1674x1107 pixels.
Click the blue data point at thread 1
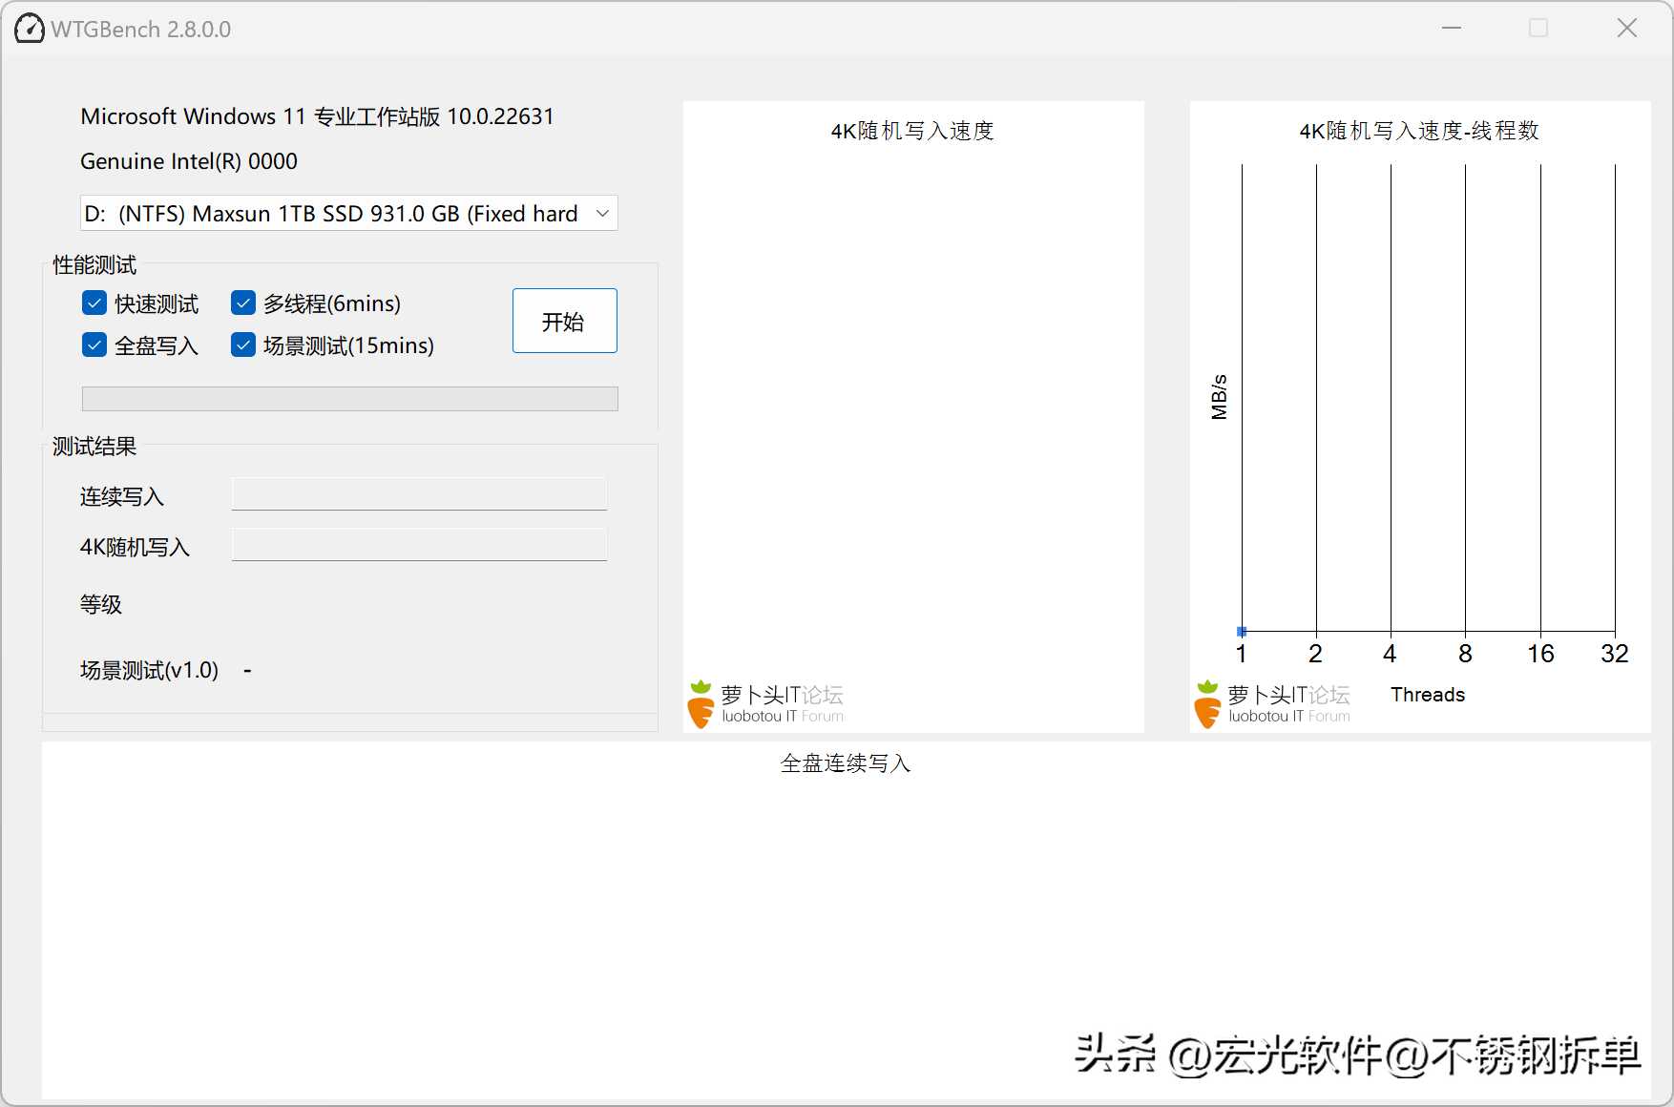tap(1242, 632)
